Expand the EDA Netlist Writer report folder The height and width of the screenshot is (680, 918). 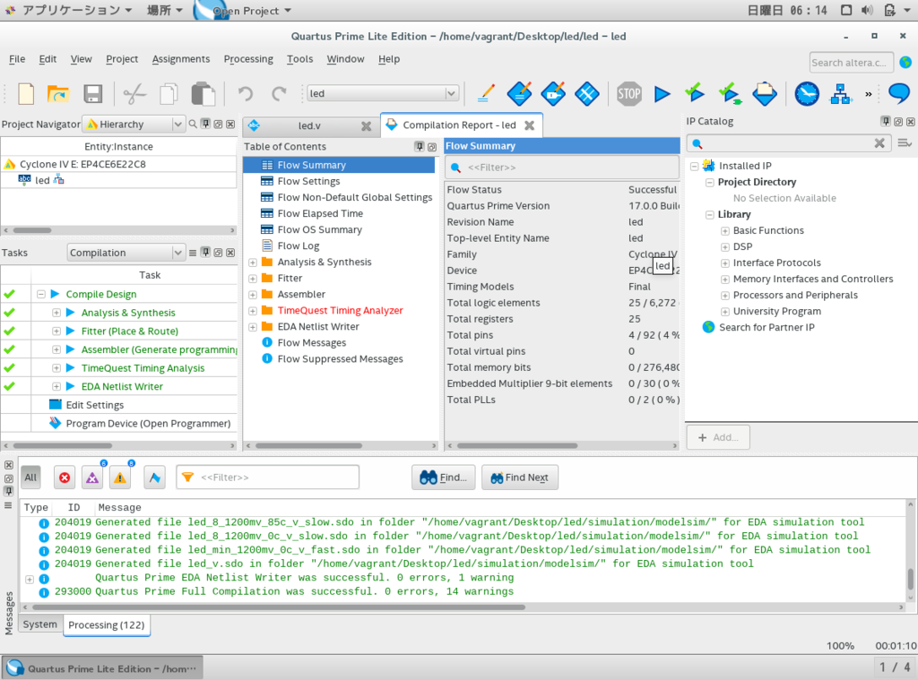pyautogui.click(x=253, y=327)
